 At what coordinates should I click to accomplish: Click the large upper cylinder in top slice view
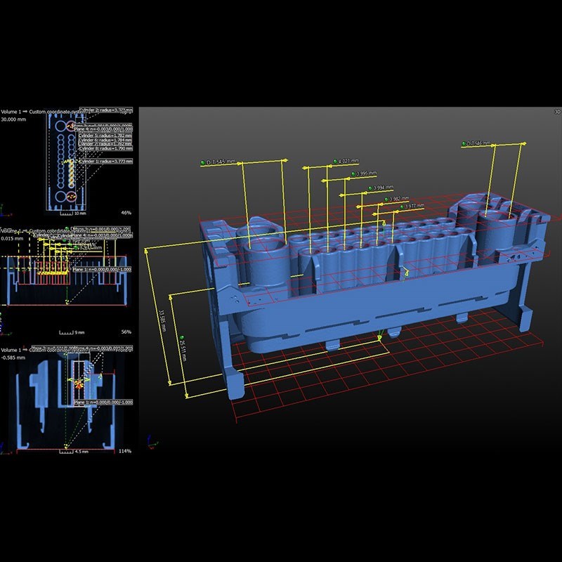point(60,126)
